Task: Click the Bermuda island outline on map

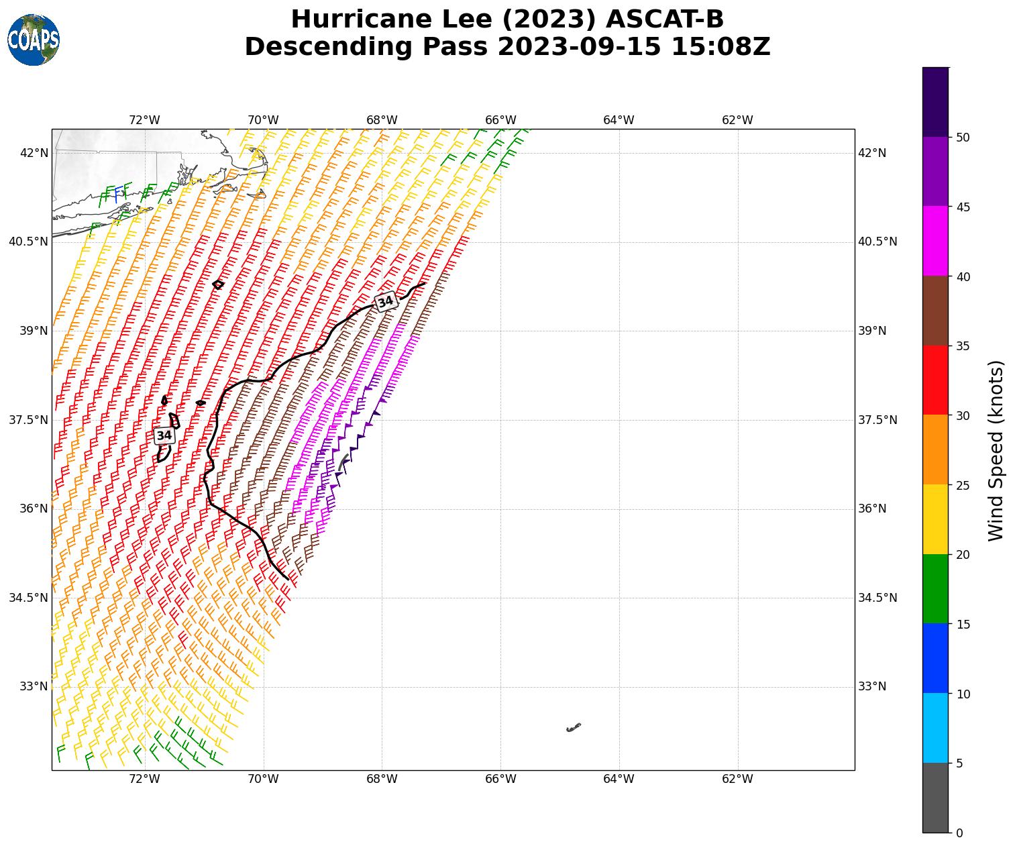Action: [574, 727]
